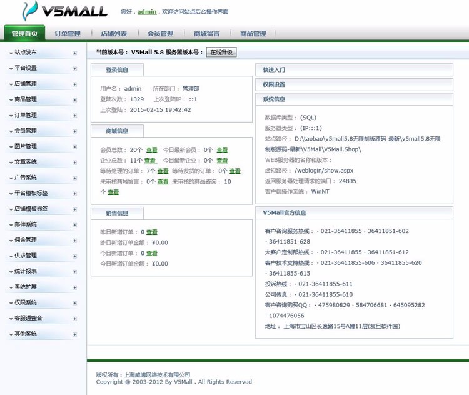View 会员总数 via 查看 link
The width and height of the screenshot is (469, 395).
pos(152,149)
